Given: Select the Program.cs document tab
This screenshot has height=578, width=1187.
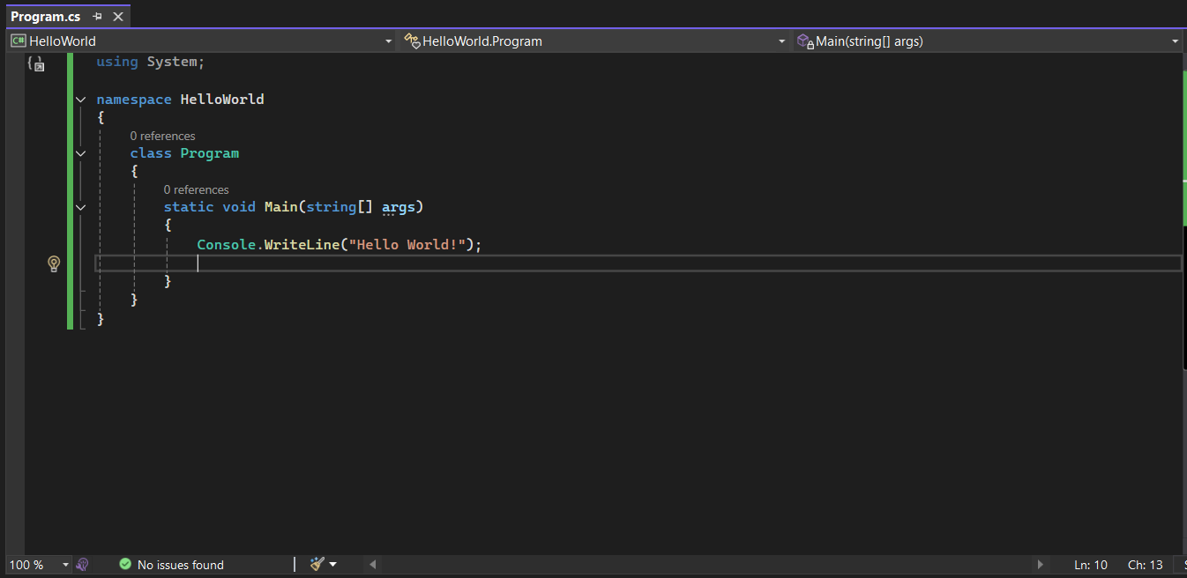Looking at the screenshot, I should 46,17.
